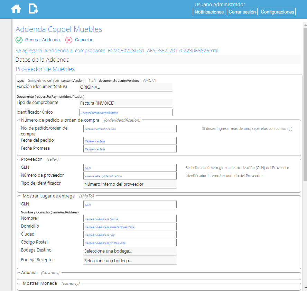The width and height of the screenshot is (307, 291).
Task: Open Notificaciones
Action: click(209, 12)
